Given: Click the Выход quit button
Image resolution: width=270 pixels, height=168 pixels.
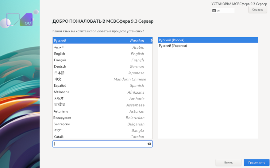Looking at the screenshot, I should [x=228, y=162].
